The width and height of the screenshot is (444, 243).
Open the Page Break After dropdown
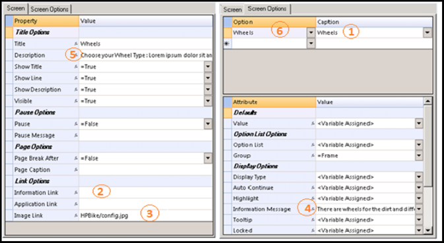point(208,158)
